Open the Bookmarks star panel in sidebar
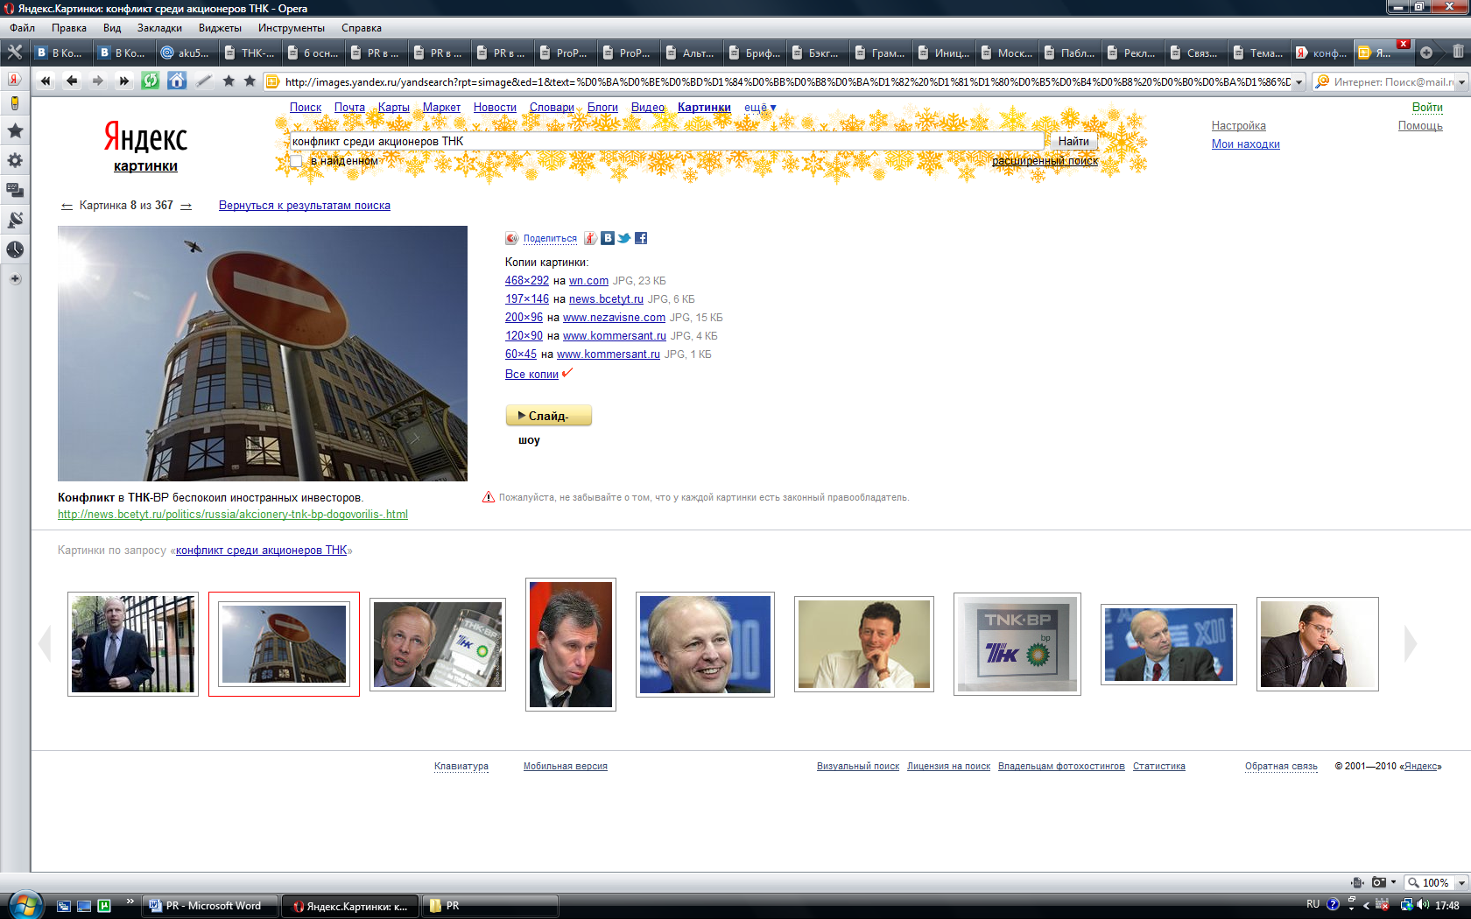Screen dimensions: 1471x919 15,131
